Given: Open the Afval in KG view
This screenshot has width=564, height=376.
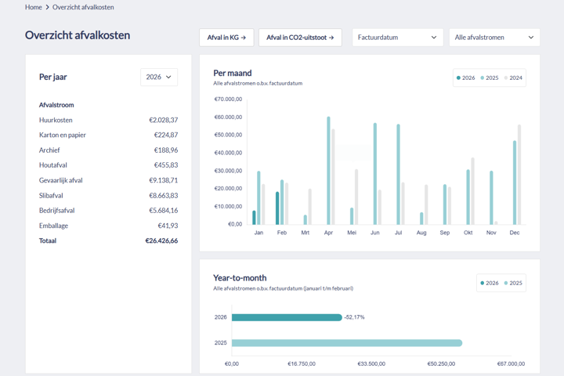Looking at the screenshot, I should pos(226,38).
